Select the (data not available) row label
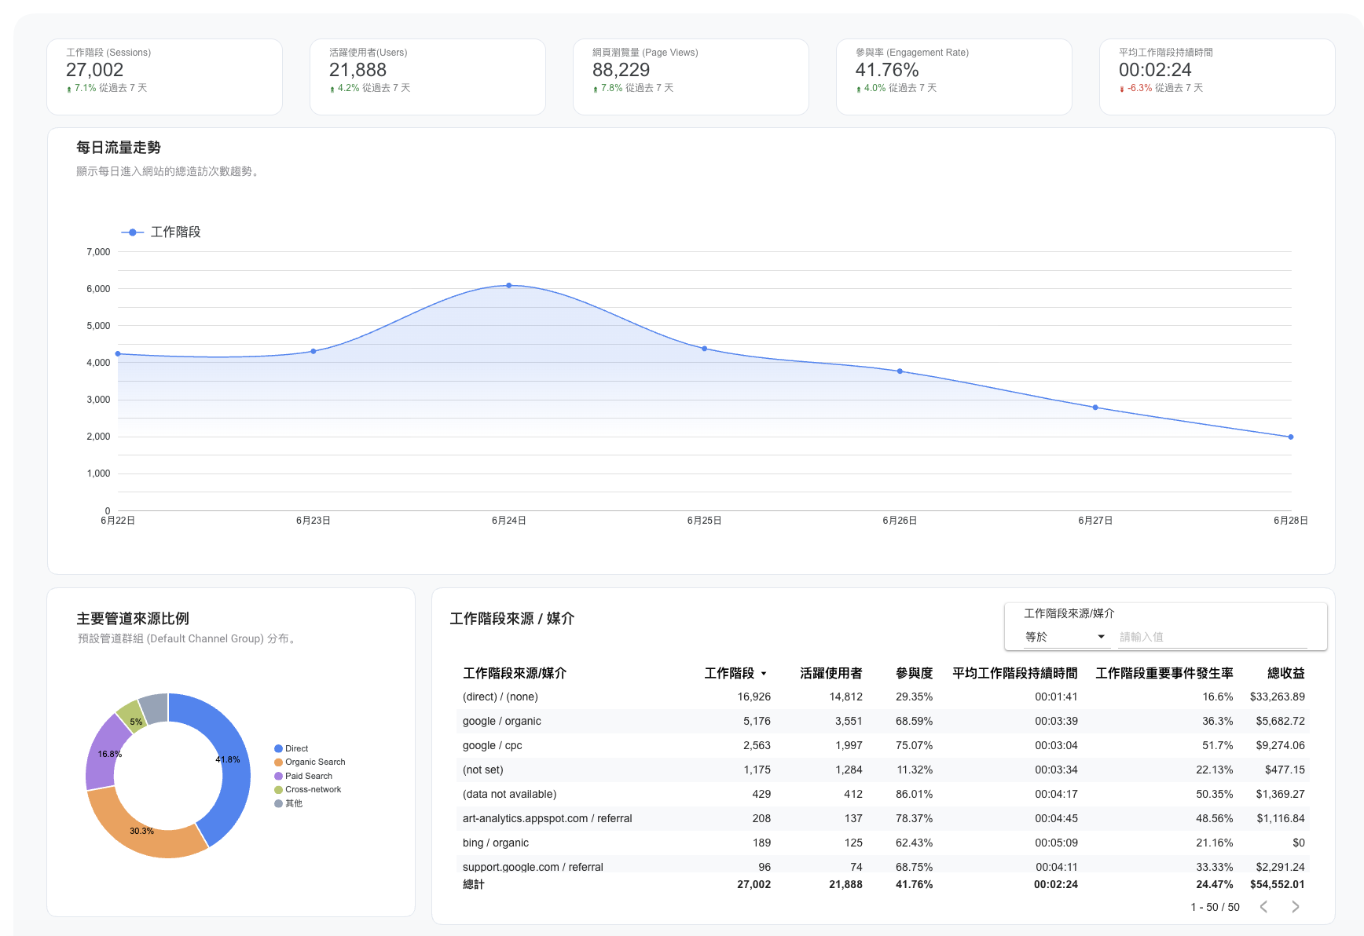Viewport: 1364px width, 936px height. click(510, 794)
